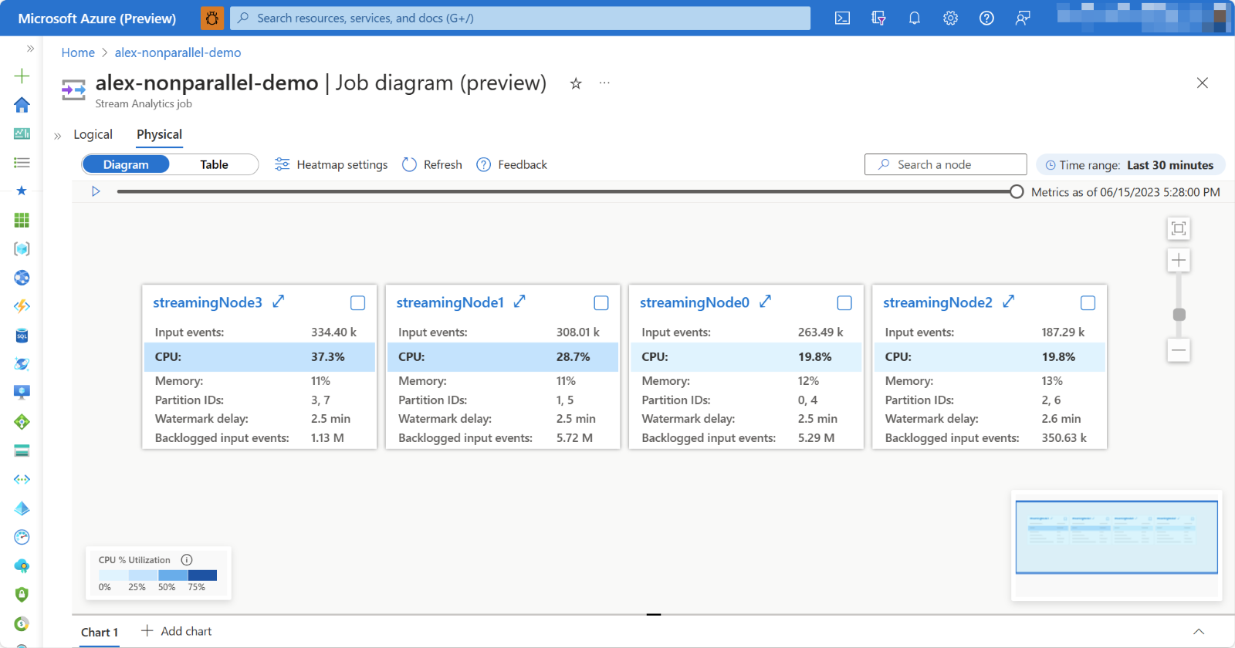
Task: Check the streamingNode2 checkbox
Action: 1088,303
